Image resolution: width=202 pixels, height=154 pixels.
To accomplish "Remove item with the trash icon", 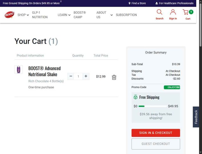I will coord(114,77).
